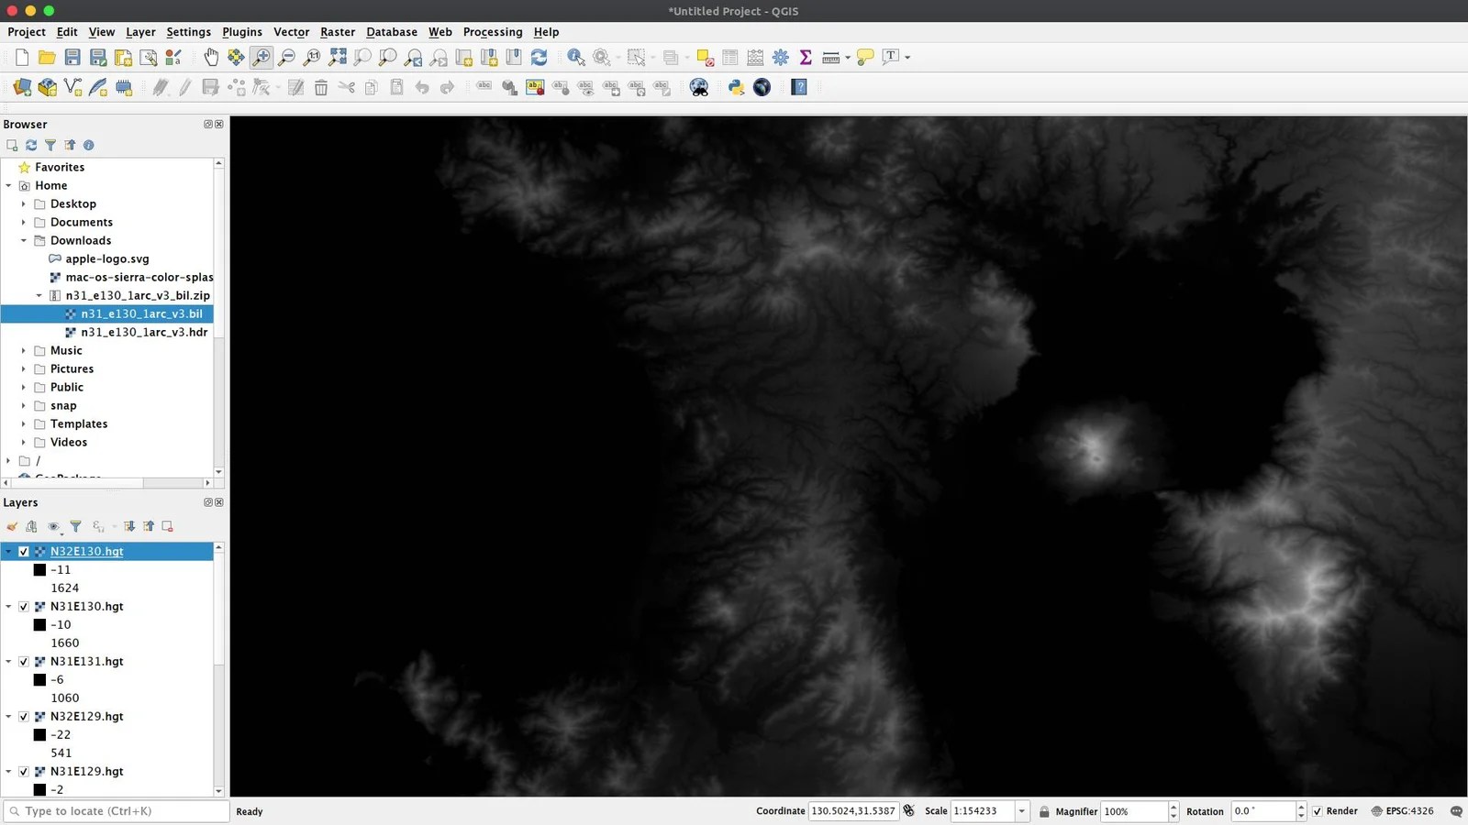Open a project using the folder icon
The width and height of the screenshot is (1468, 825).
(x=47, y=58)
